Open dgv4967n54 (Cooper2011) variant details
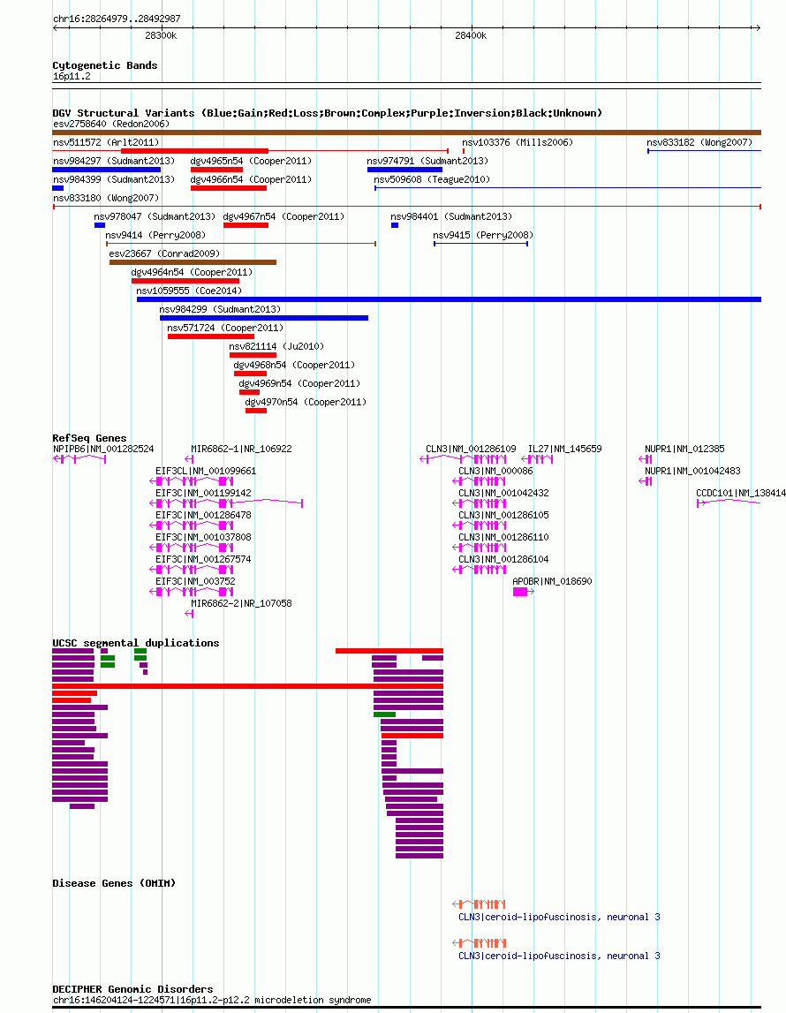This screenshot has width=786, height=1013. tap(283, 217)
